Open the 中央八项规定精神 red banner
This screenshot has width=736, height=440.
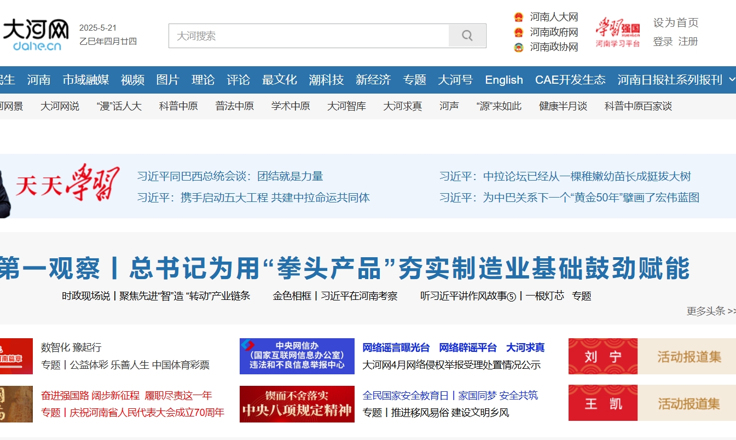(x=297, y=404)
